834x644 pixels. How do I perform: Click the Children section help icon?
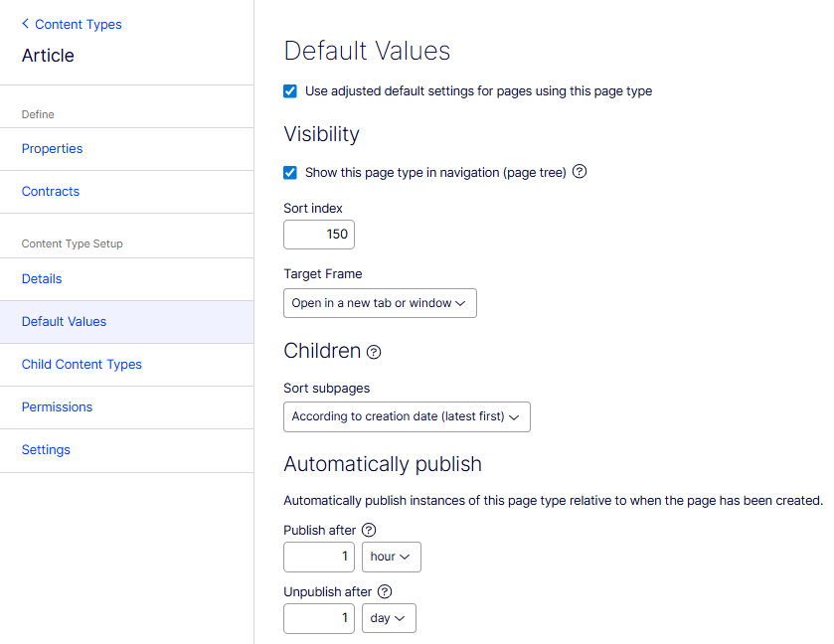[x=374, y=352]
